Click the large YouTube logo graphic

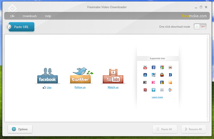(113, 76)
